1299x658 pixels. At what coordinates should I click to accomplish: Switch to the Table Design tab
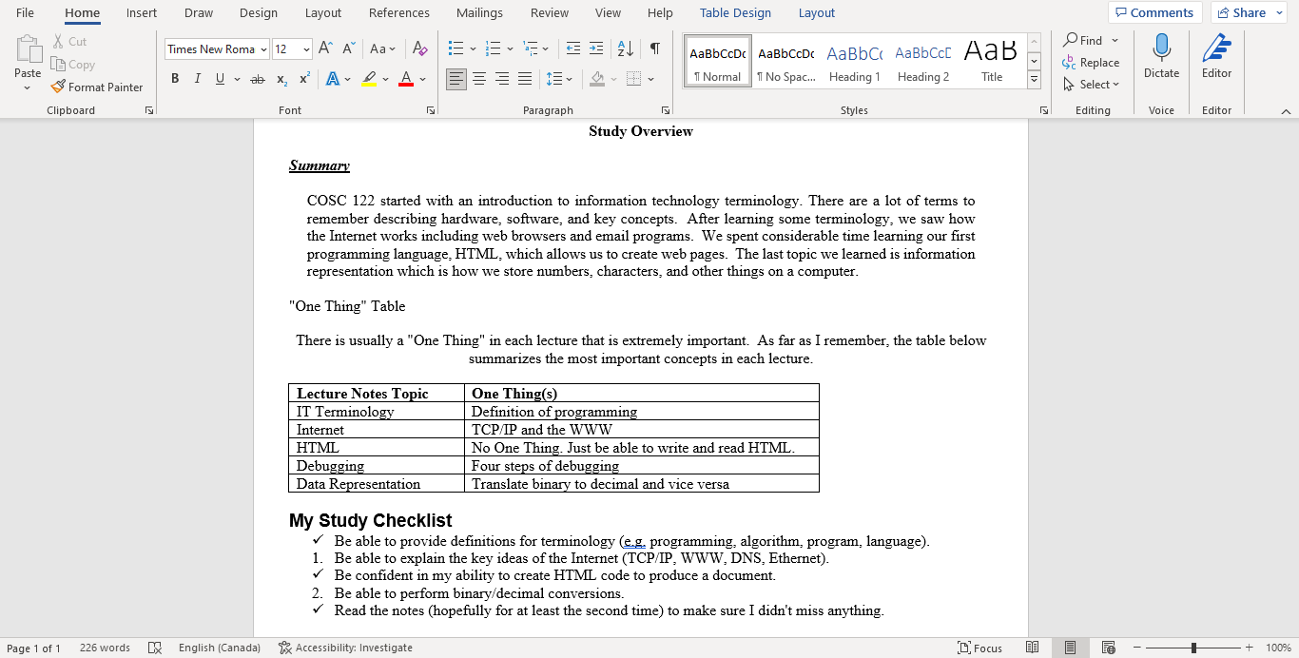tap(736, 13)
